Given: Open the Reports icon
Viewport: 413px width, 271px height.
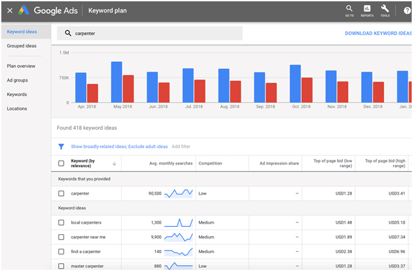Looking at the screenshot, I should 367,11.
